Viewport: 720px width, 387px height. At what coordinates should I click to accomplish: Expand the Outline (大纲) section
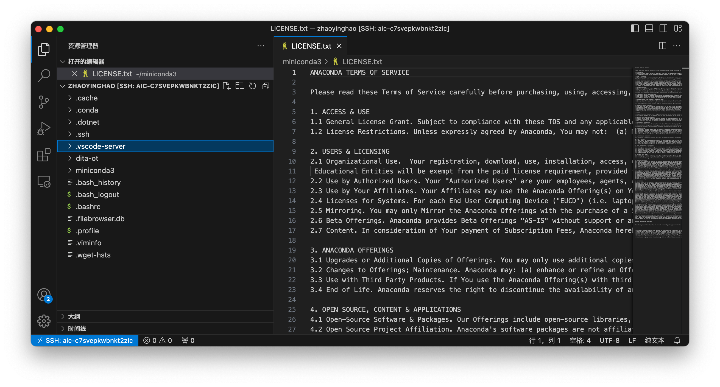click(x=165, y=316)
